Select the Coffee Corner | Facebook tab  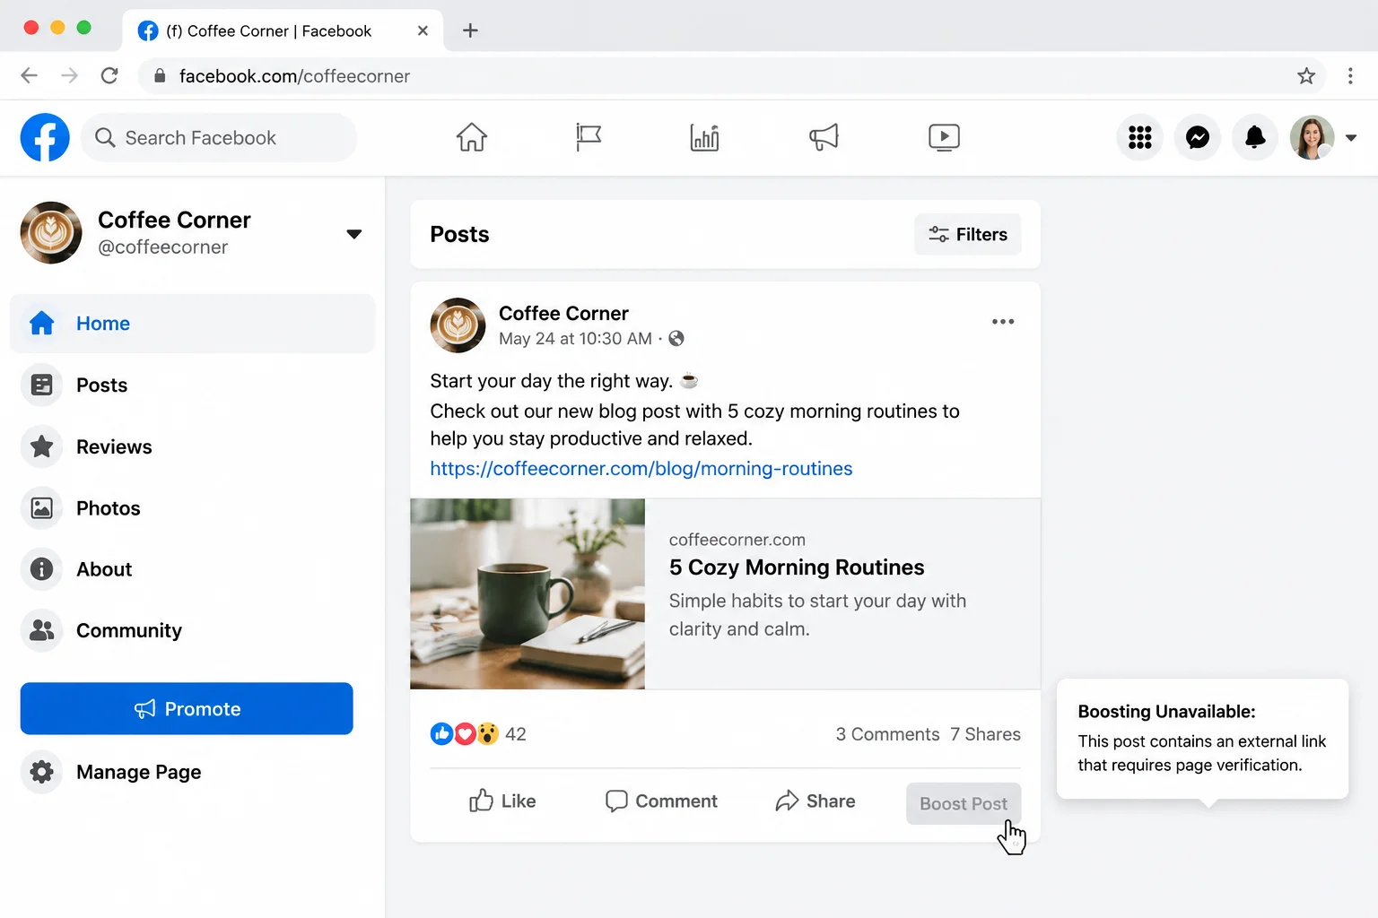tap(283, 30)
